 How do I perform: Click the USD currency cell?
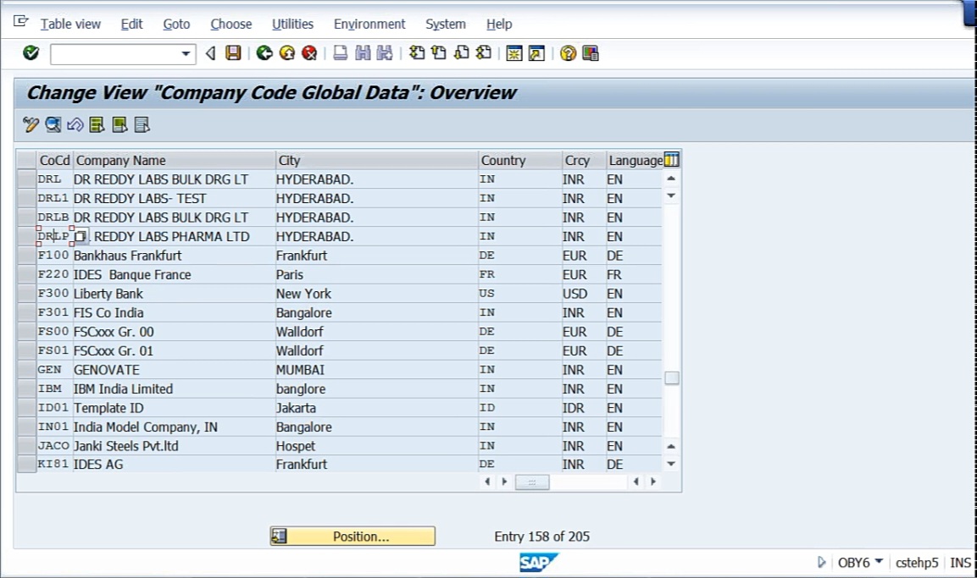point(585,294)
